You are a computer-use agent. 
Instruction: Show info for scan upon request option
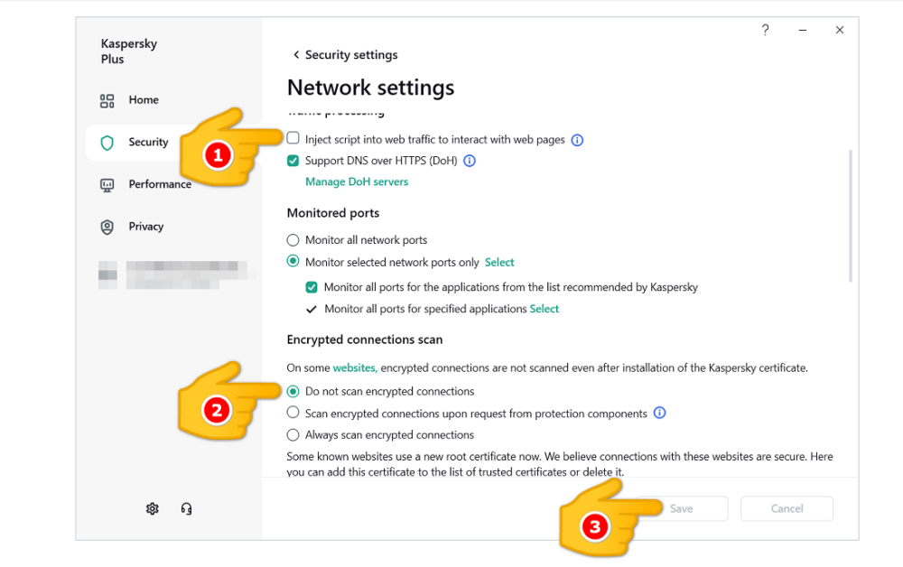click(659, 414)
